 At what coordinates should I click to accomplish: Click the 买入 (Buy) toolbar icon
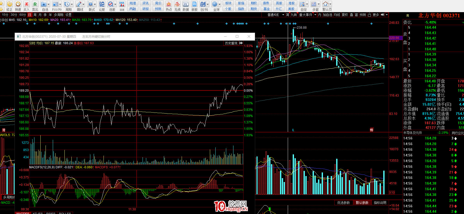26,4
